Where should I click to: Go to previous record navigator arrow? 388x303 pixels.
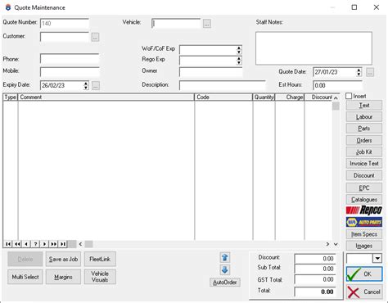(x=26, y=244)
